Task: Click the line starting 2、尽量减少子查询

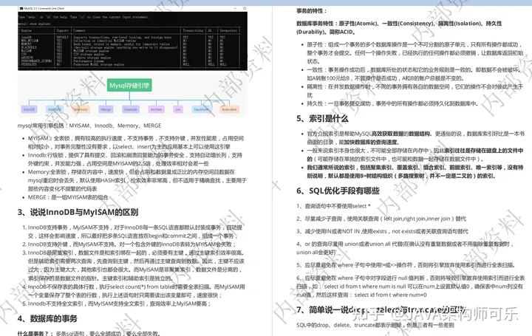Action: (381, 219)
